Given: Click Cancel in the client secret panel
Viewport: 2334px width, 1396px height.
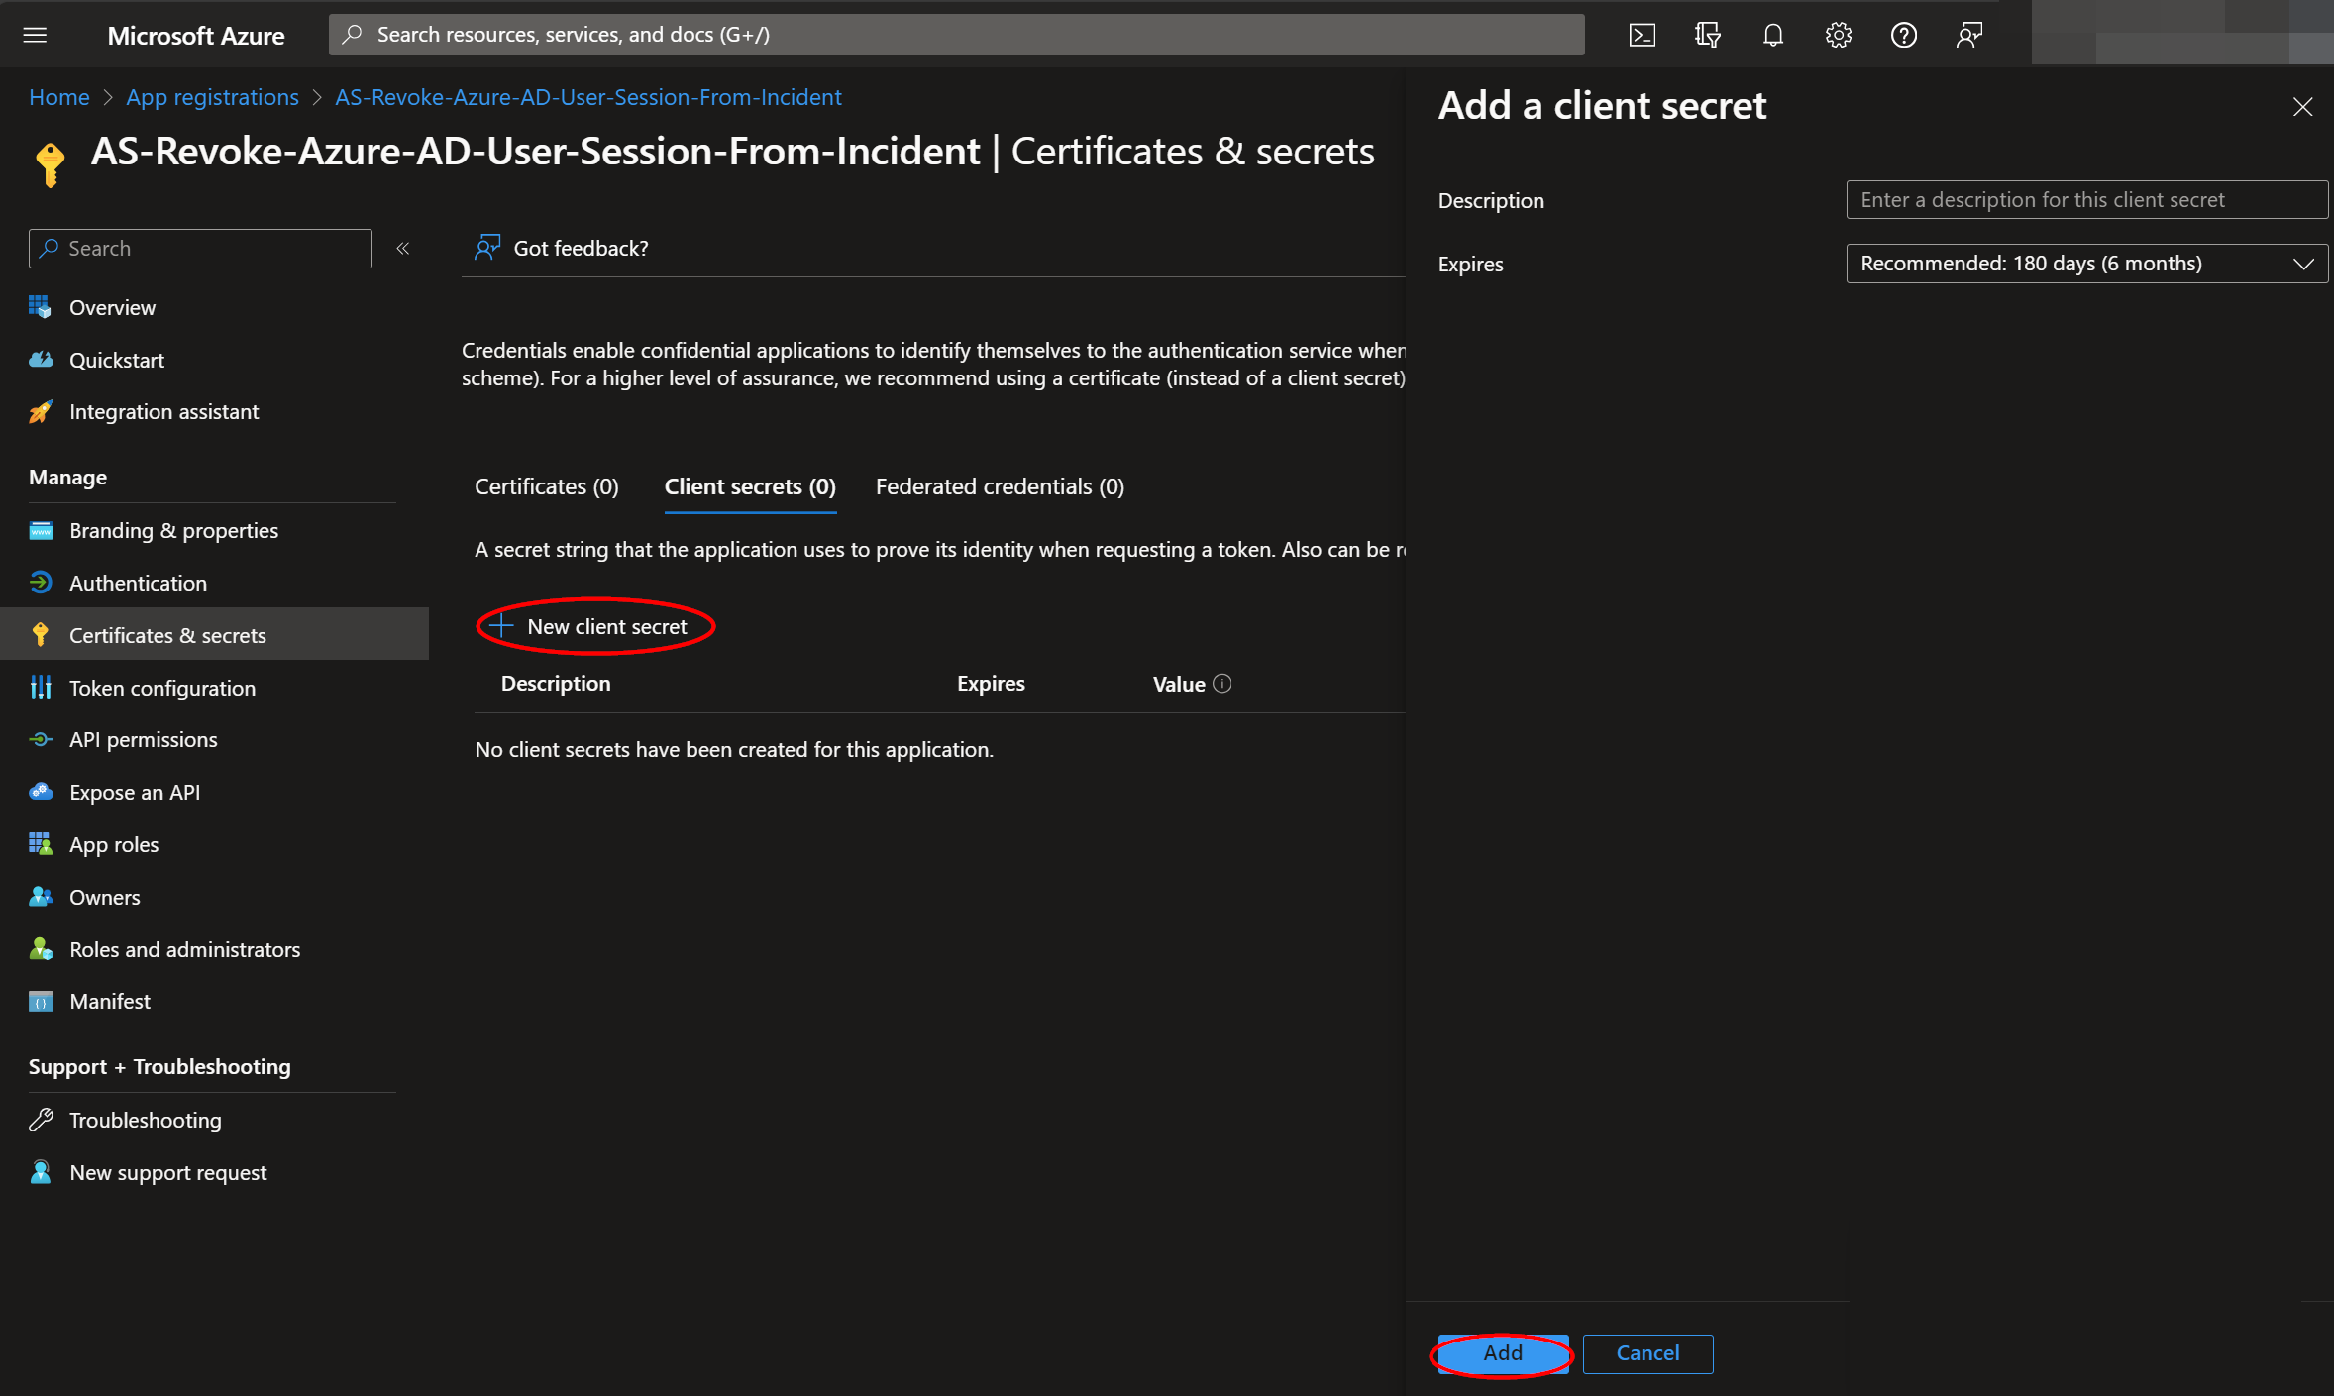Looking at the screenshot, I should click(x=1646, y=1353).
